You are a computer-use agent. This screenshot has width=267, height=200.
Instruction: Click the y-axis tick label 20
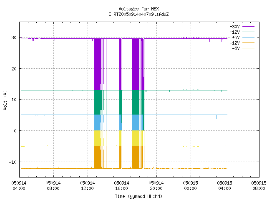click(14, 69)
